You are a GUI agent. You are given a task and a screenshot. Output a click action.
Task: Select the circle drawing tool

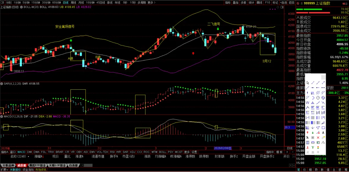coord(318,97)
